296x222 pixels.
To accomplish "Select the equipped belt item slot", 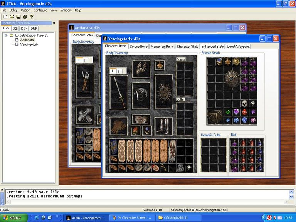I will 141,119.
